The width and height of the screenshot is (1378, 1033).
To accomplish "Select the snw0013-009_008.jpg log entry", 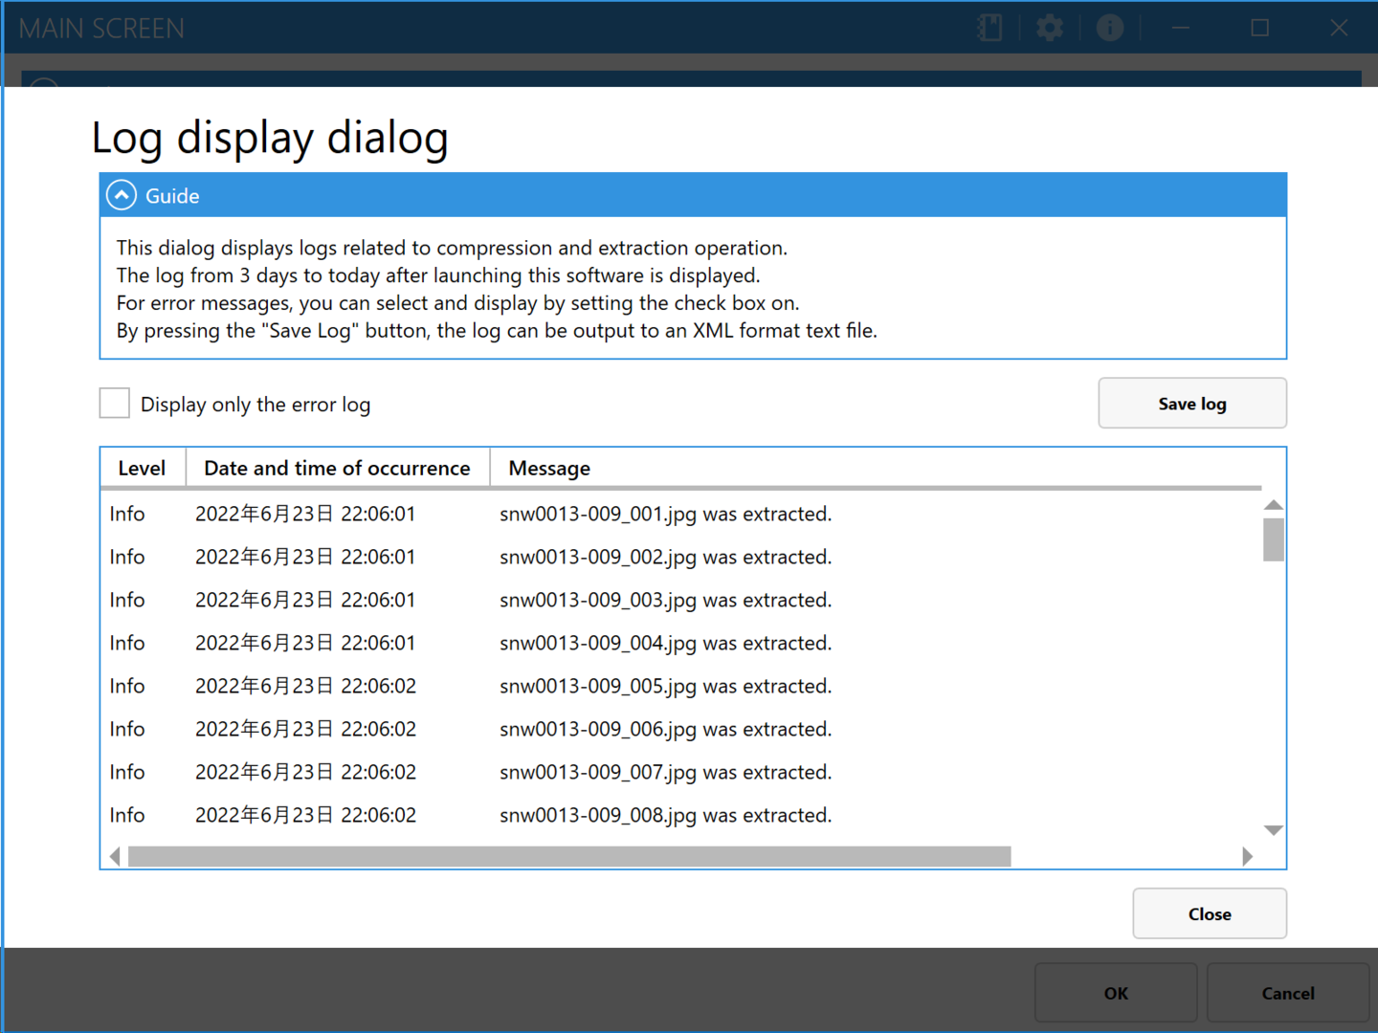I will [x=664, y=816].
